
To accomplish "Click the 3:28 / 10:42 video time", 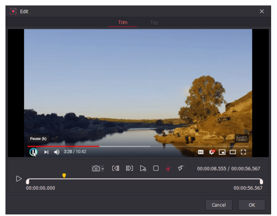I will 75,152.
